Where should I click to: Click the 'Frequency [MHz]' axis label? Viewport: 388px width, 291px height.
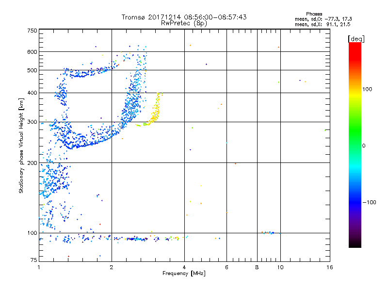[184, 274]
